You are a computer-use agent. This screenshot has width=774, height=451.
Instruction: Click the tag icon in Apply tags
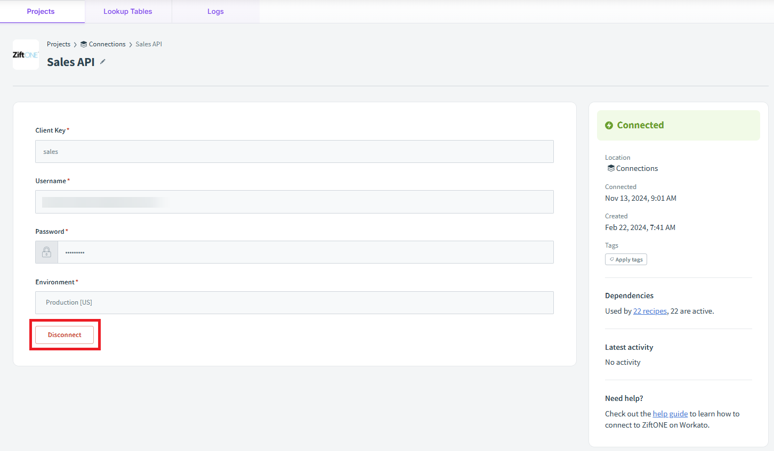611,259
